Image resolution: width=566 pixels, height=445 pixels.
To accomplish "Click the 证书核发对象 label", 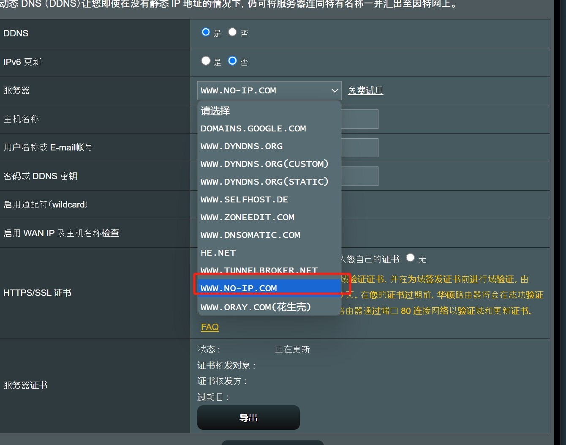I will click(227, 366).
